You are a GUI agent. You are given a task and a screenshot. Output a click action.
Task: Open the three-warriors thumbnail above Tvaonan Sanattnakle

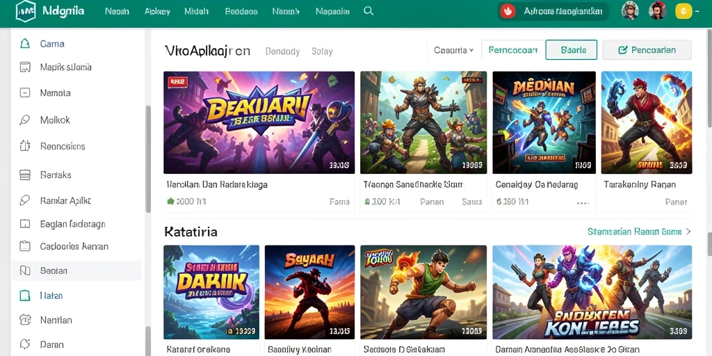[423, 122]
